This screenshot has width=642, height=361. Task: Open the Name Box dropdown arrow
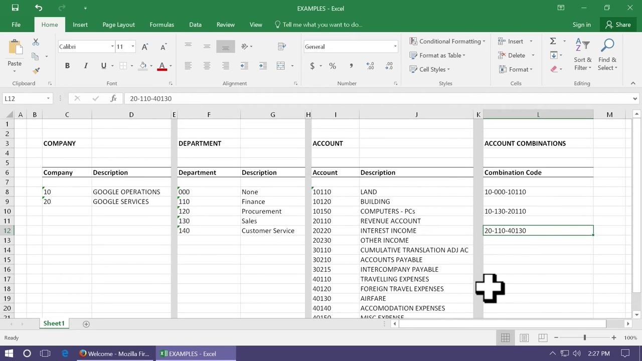tap(48, 98)
